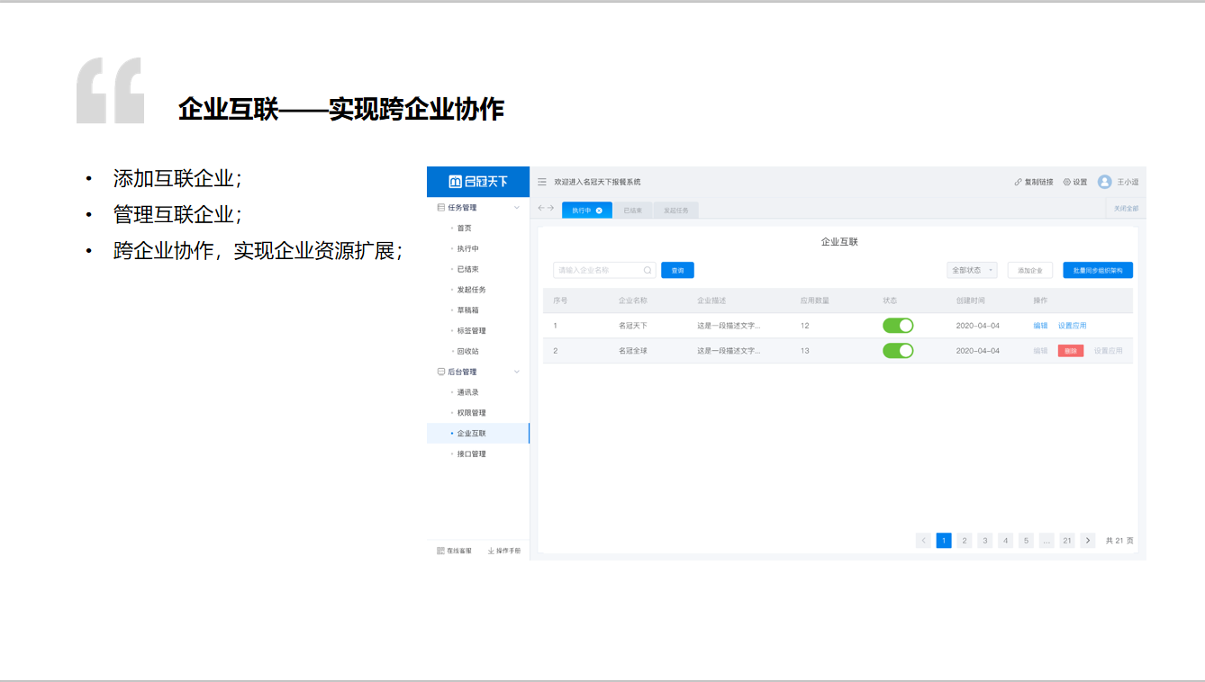Screen dimensions: 1205x682
Task: Go to next page with right chevron
Action: (x=1088, y=541)
